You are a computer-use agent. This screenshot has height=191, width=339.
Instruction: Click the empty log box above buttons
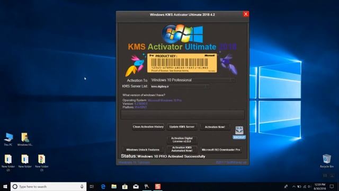[182, 115]
